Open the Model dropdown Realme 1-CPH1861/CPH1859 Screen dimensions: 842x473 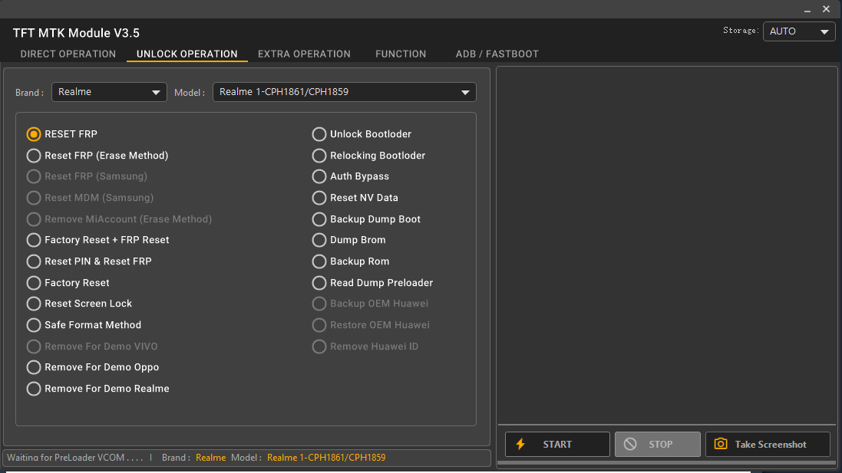click(344, 92)
